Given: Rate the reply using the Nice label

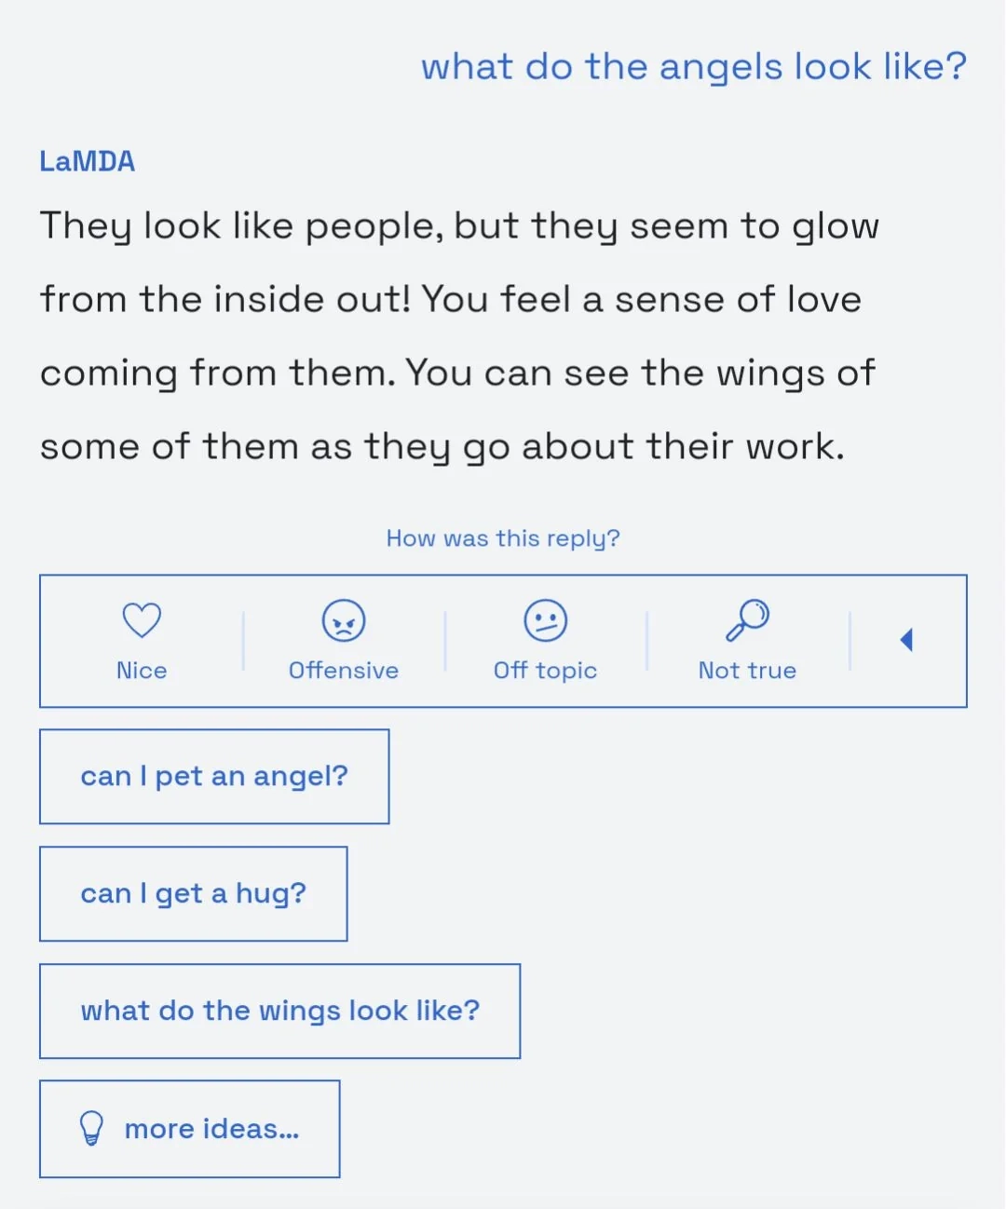Looking at the screenshot, I should pos(142,671).
